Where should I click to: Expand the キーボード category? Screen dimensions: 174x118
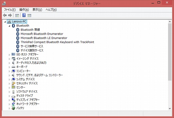[x=9, y=67]
